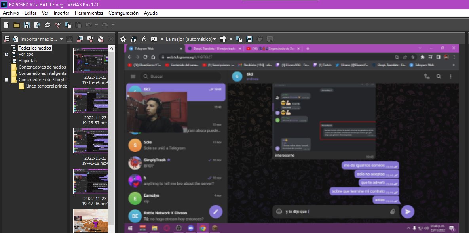Viewport: 469px width, 233px height.
Task: Open the Herramientas menu
Action: point(89,13)
